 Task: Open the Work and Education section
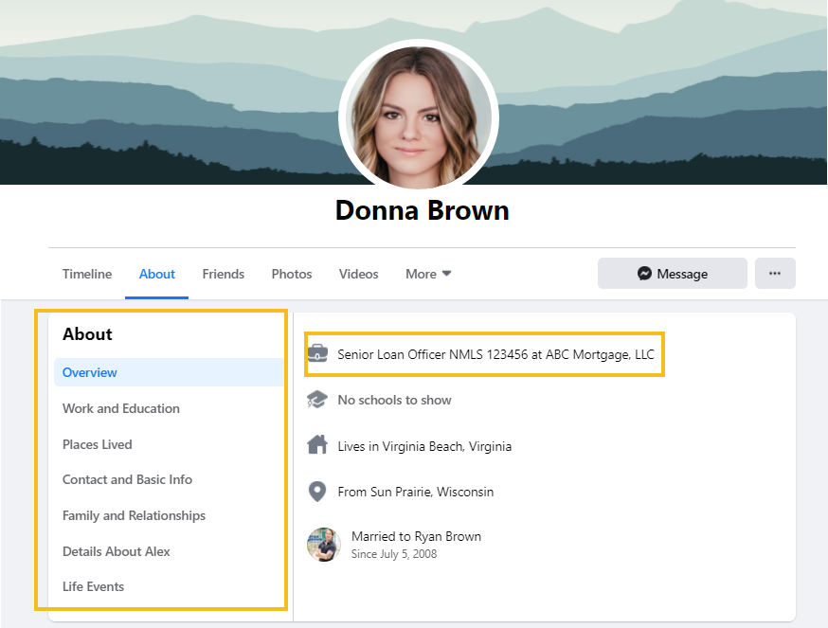click(x=121, y=408)
